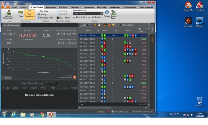Click the Players column header in open tables
The height and width of the screenshot is (125, 208).
[x=34, y=88]
